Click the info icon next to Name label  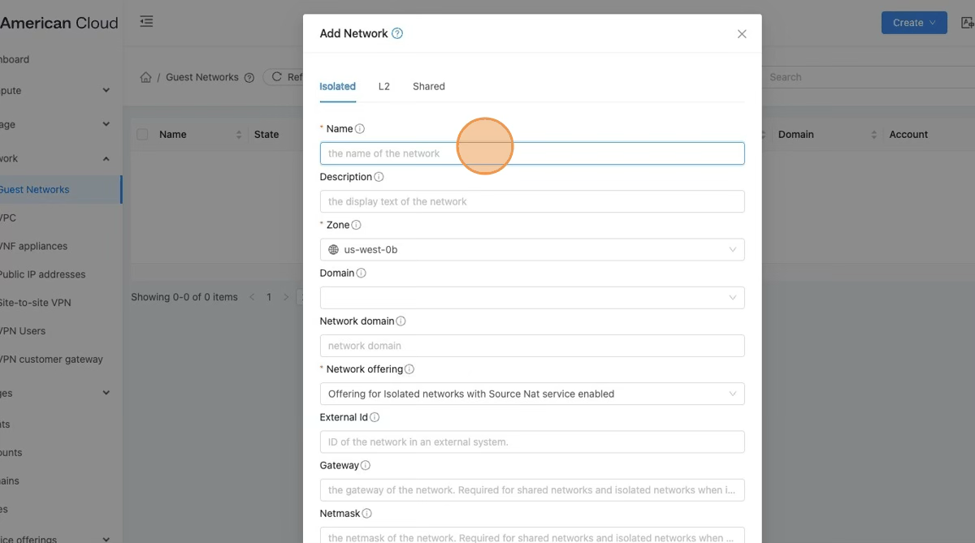[360, 129]
